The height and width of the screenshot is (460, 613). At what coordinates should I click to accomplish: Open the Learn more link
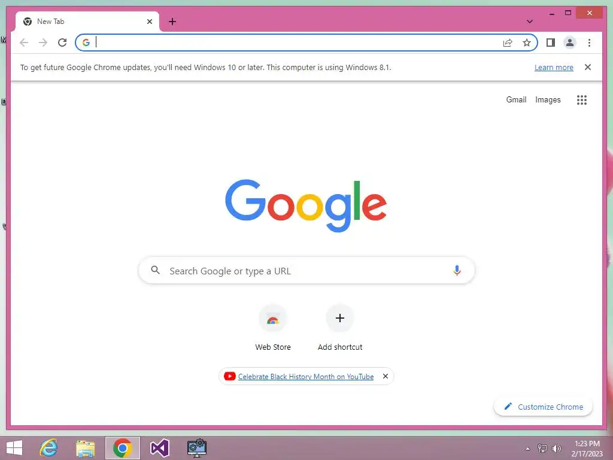(554, 67)
